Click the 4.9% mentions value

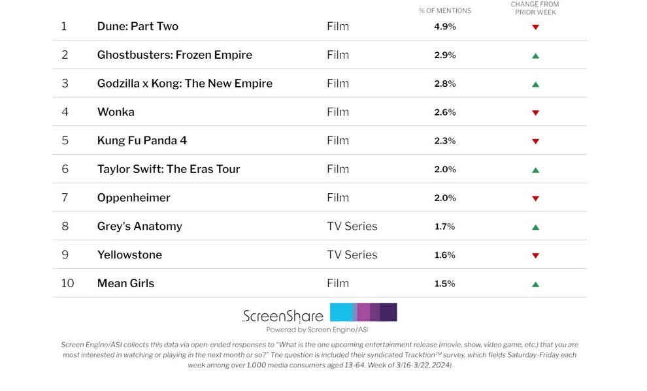click(x=445, y=27)
